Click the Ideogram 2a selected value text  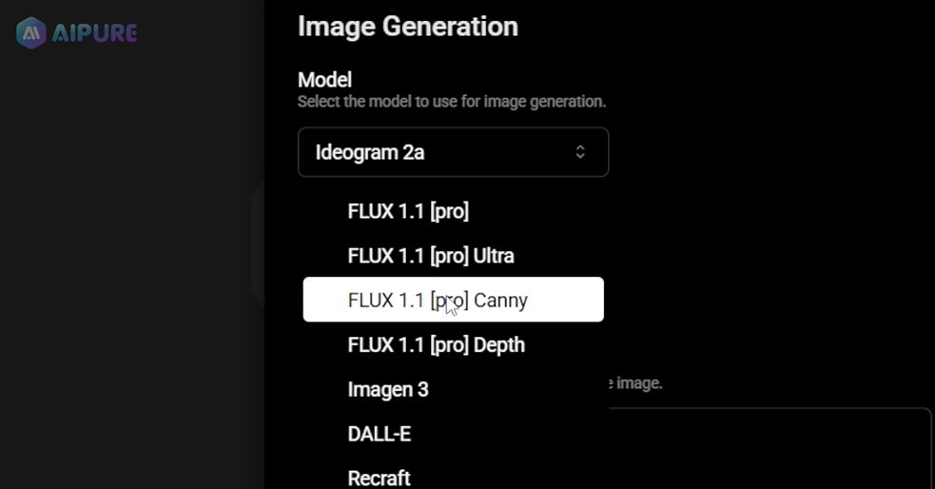(370, 152)
